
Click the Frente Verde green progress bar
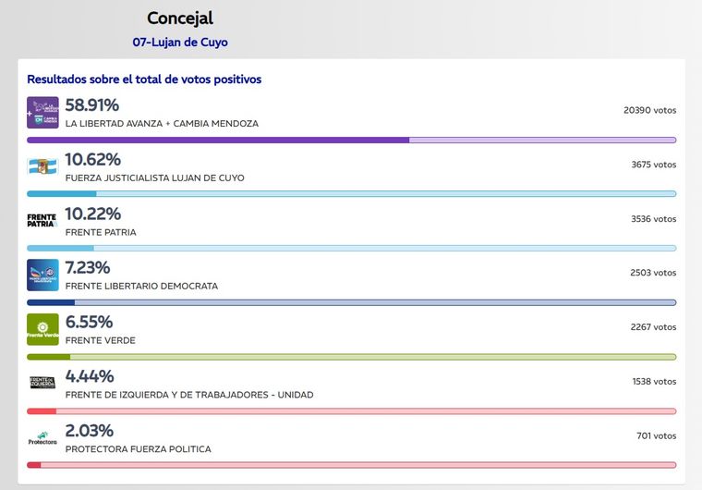click(x=351, y=357)
